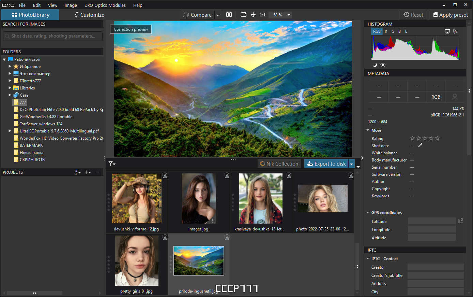This screenshot has width=473, height=297.
Task: Show RGB histogram channel
Action: (x=377, y=31)
